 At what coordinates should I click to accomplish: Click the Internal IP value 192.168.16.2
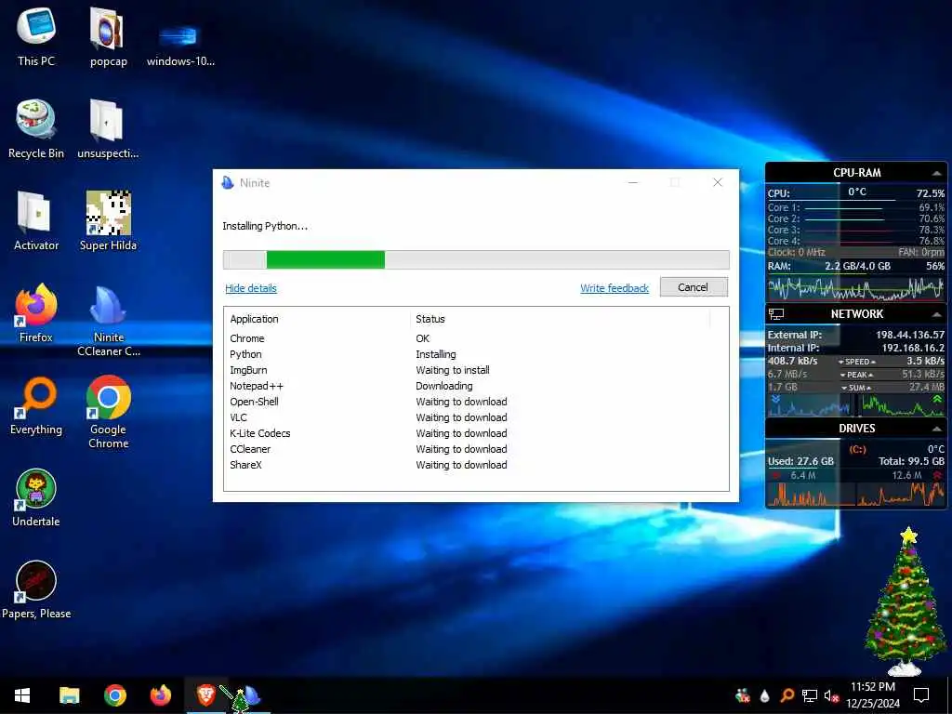click(913, 348)
